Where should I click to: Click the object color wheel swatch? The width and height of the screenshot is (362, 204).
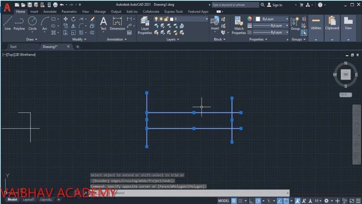(249, 19)
